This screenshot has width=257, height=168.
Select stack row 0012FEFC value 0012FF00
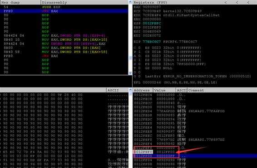(x=195, y=152)
